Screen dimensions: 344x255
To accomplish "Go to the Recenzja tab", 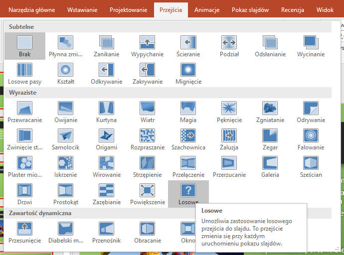I will click(x=292, y=9).
